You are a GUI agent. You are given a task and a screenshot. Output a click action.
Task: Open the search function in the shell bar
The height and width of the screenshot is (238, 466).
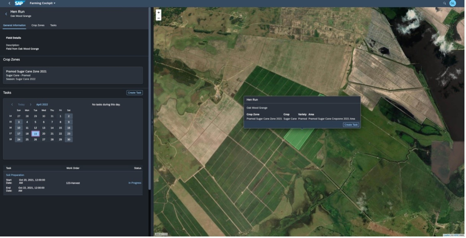[445, 3]
